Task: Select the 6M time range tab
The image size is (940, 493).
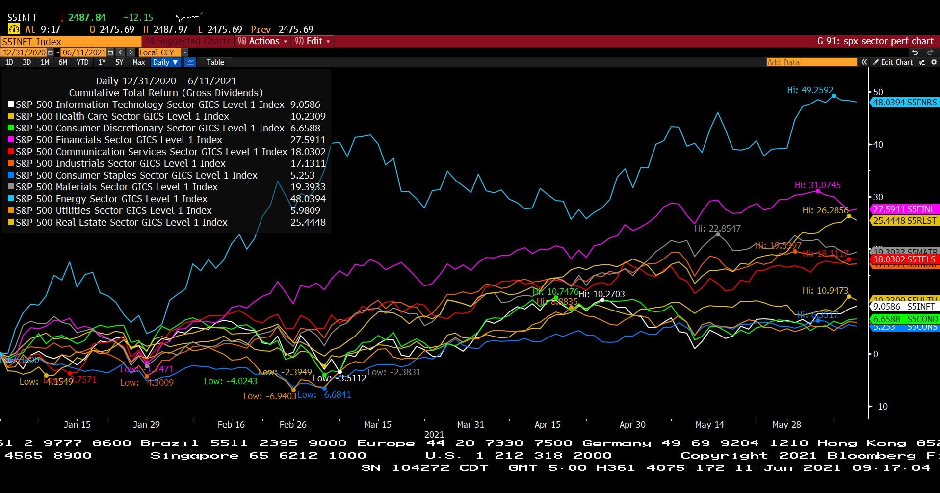Action: tap(63, 62)
